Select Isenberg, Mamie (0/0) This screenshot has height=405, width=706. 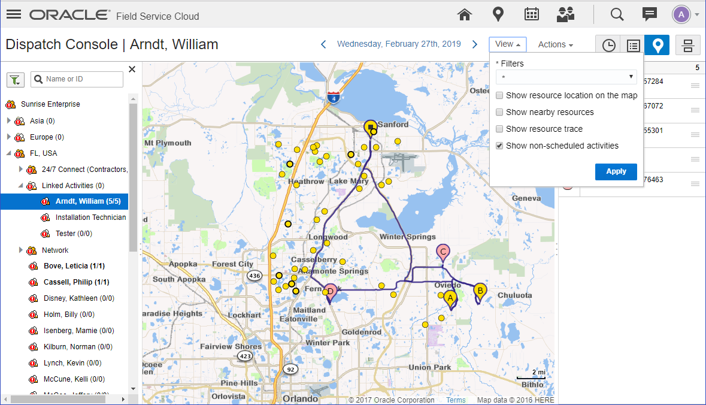tap(79, 331)
